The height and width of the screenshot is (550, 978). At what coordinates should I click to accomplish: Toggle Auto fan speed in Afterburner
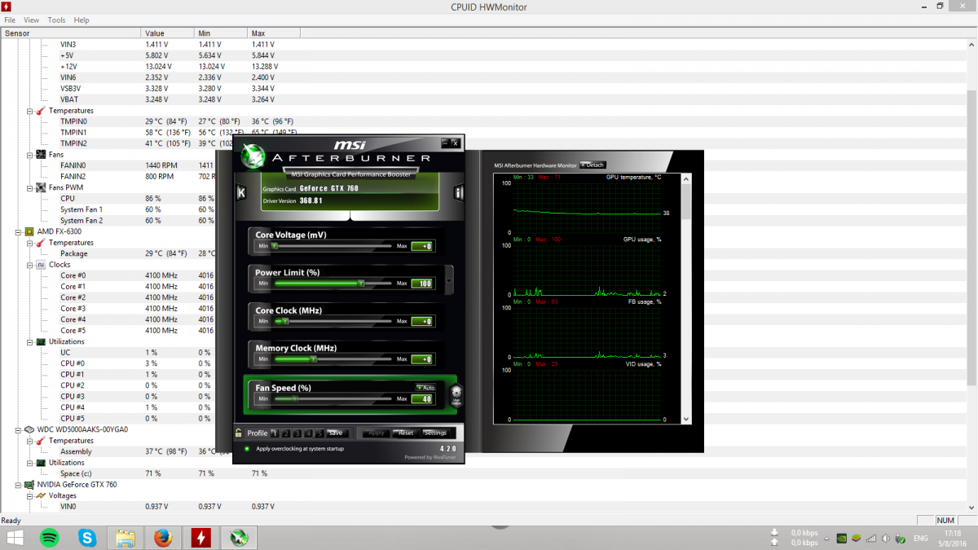pos(425,388)
